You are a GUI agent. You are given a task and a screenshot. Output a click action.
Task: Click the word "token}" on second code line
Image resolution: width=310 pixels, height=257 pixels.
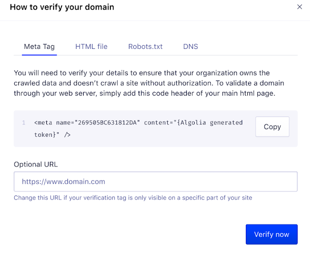46,135
